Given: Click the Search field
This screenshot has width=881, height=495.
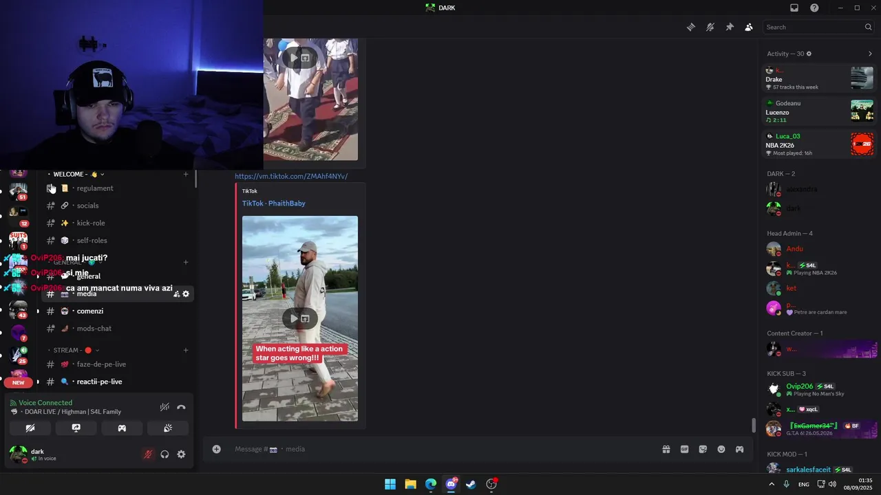Looking at the screenshot, I should [x=819, y=27].
